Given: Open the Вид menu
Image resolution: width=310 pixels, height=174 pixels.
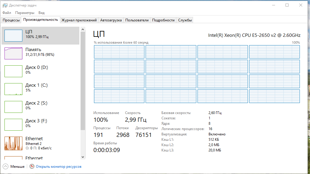Looking at the screenshot, I should point(41,13).
